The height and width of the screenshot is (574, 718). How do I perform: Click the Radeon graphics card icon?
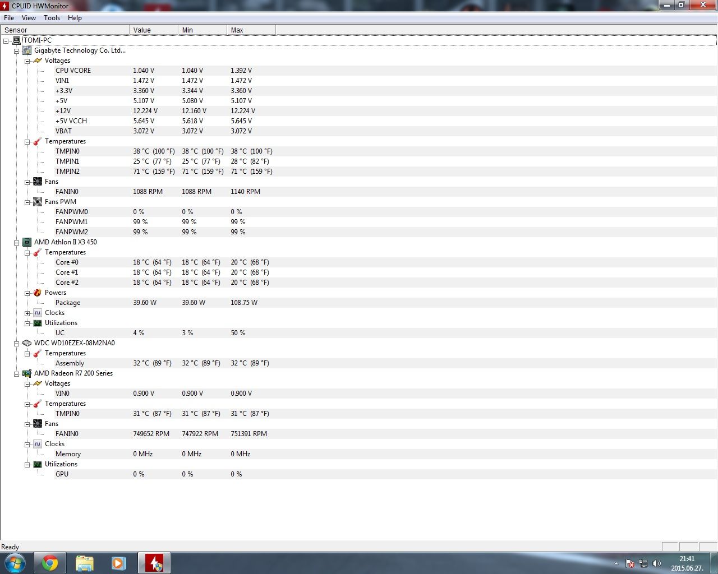point(26,373)
